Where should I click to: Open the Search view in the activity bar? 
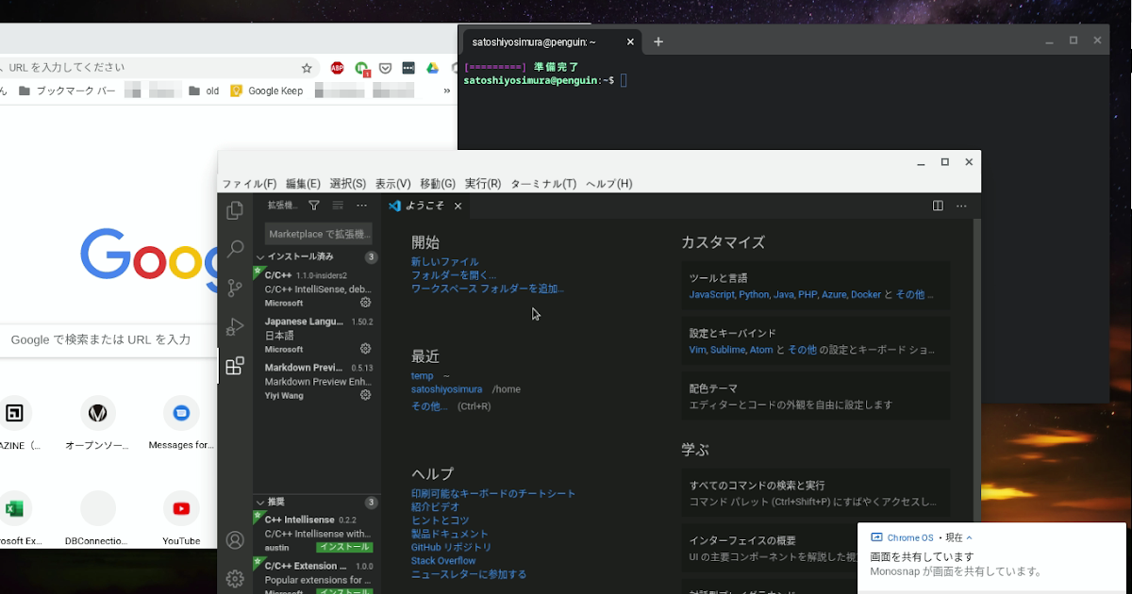[x=235, y=249]
